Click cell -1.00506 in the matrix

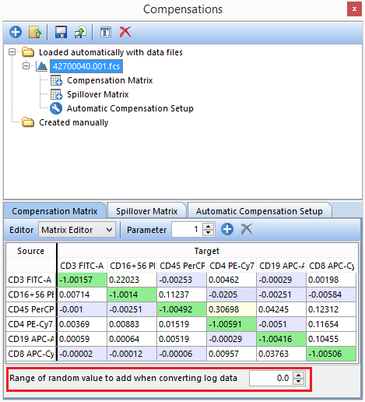tap(331, 354)
